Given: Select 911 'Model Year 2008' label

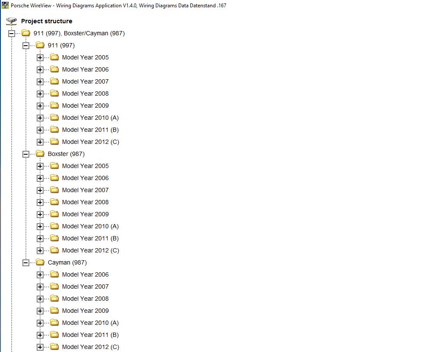Looking at the screenshot, I should click(85, 93).
